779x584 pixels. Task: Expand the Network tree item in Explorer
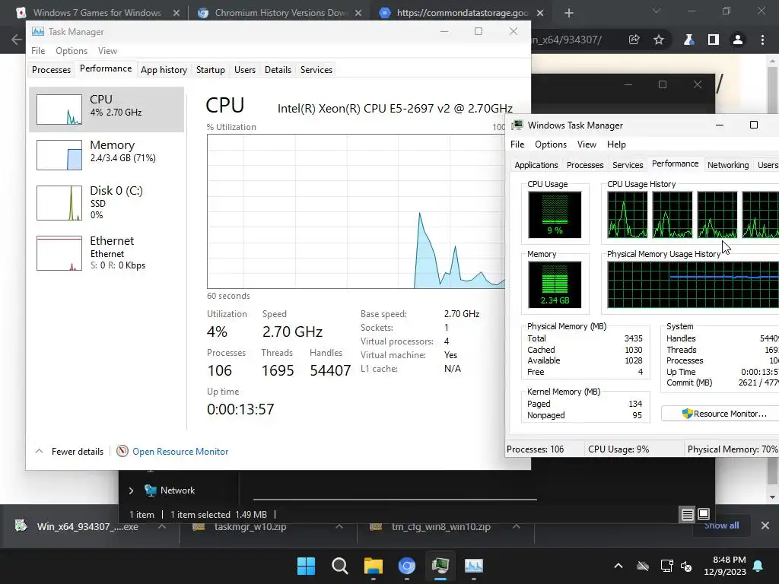pyautogui.click(x=131, y=490)
